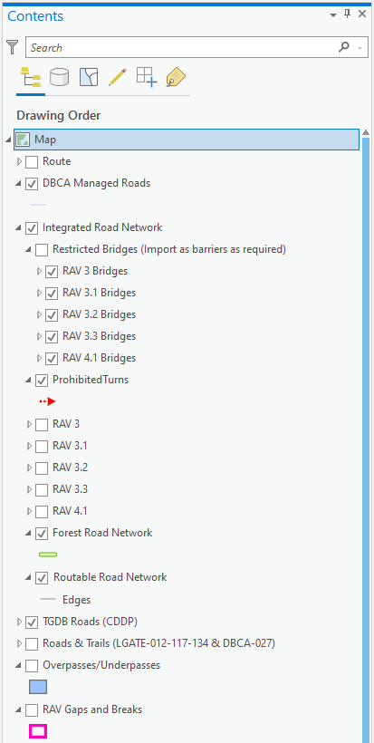Click the filter funnel icon
This screenshot has width=374, height=743.
coord(13,47)
